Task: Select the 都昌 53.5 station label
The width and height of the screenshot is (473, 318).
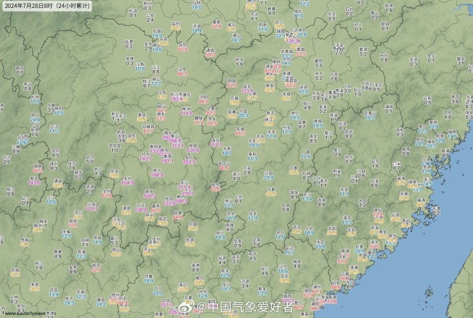Action: pyautogui.click(x=301, y=52)
